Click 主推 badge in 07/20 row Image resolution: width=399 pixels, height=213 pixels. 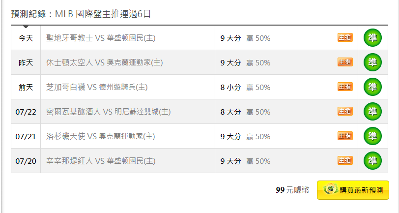click(x=345, y=160)
